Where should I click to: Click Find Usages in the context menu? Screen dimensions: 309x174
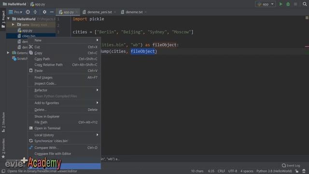(64, 77)
